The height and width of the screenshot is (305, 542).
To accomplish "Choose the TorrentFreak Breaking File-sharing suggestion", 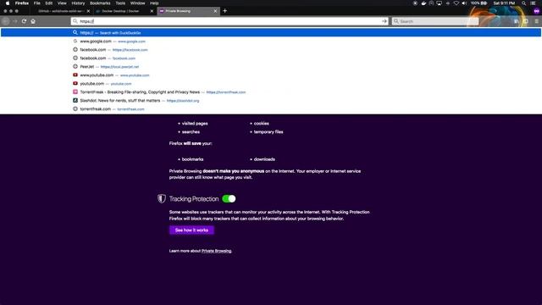I will click(271, 91).
